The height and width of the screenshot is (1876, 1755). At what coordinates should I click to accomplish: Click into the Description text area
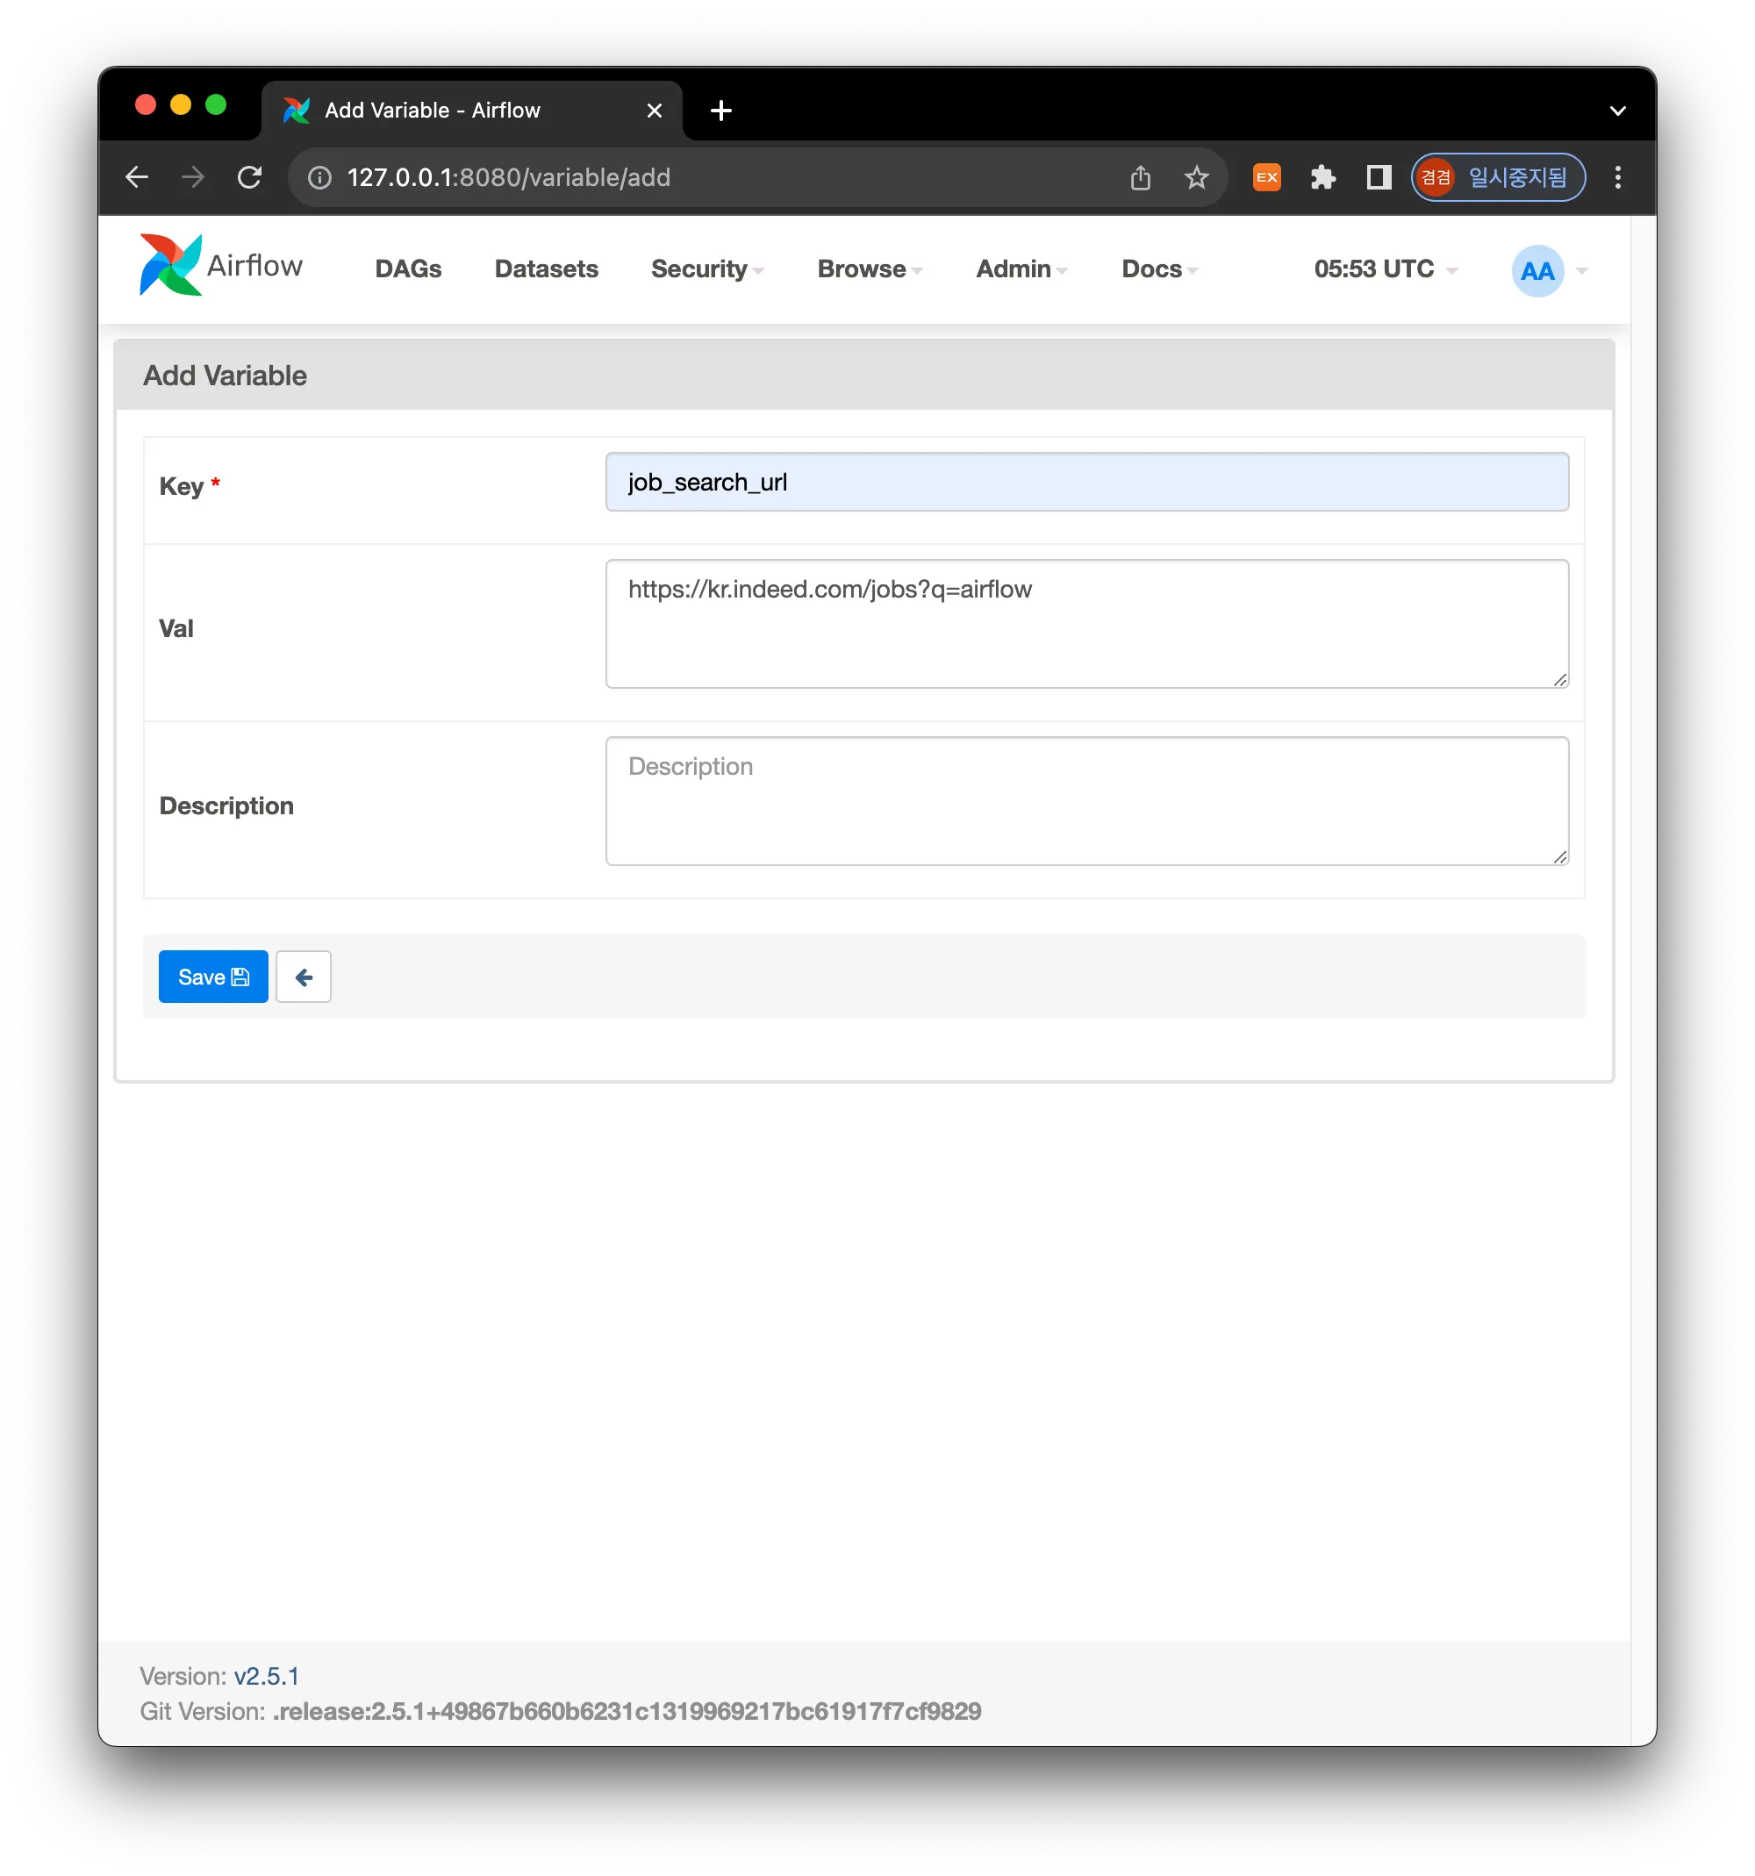click(1086, 801)
